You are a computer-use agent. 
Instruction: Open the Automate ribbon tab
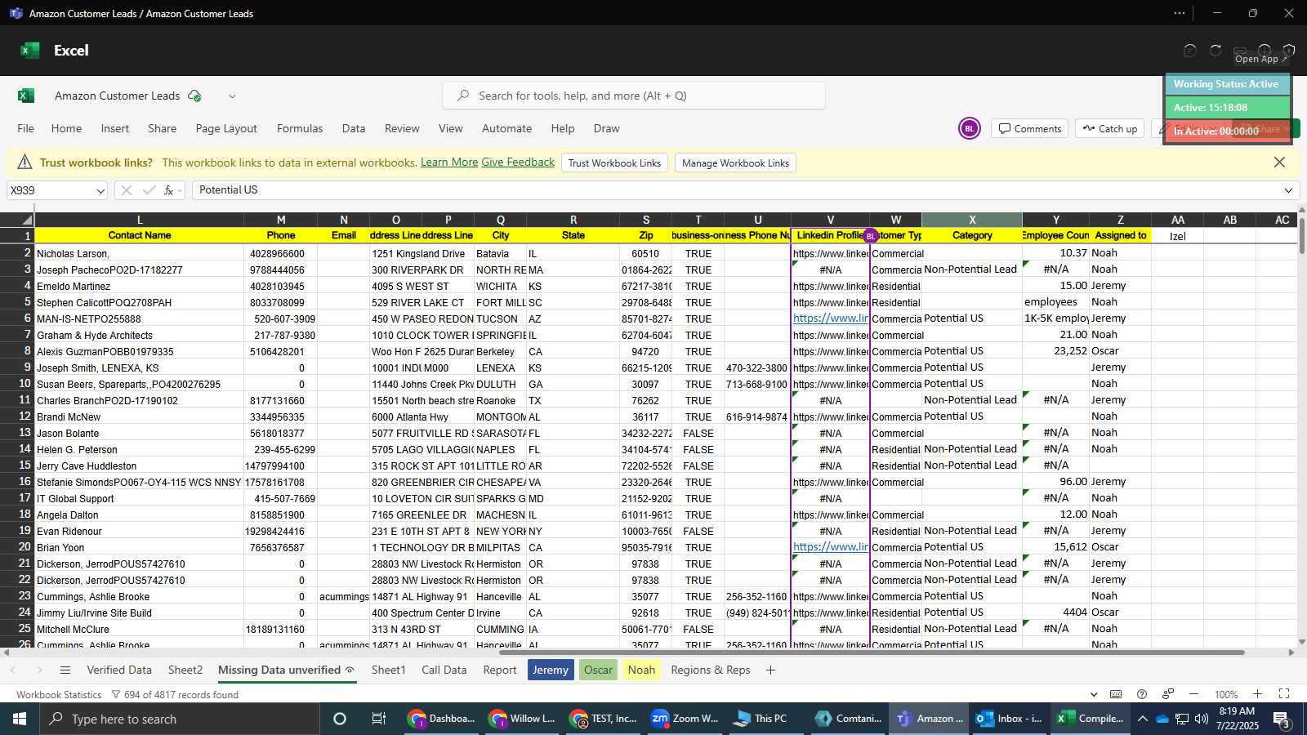pyautogui.click(x=506, y=128)
